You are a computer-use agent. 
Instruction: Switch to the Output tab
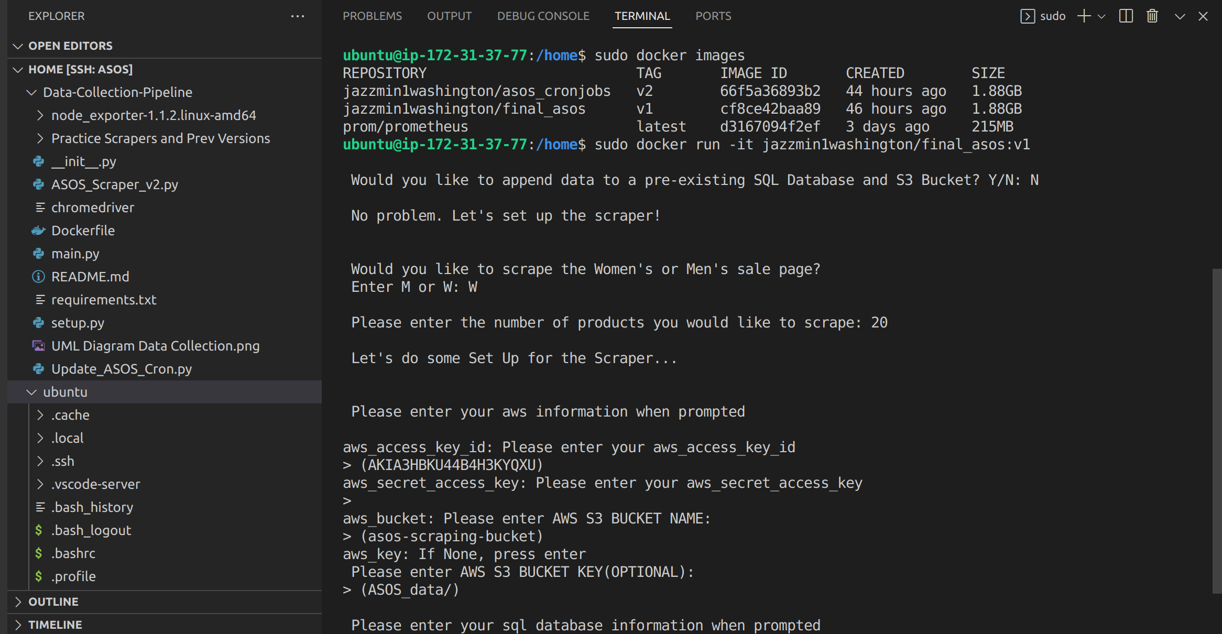pos(449,16)
